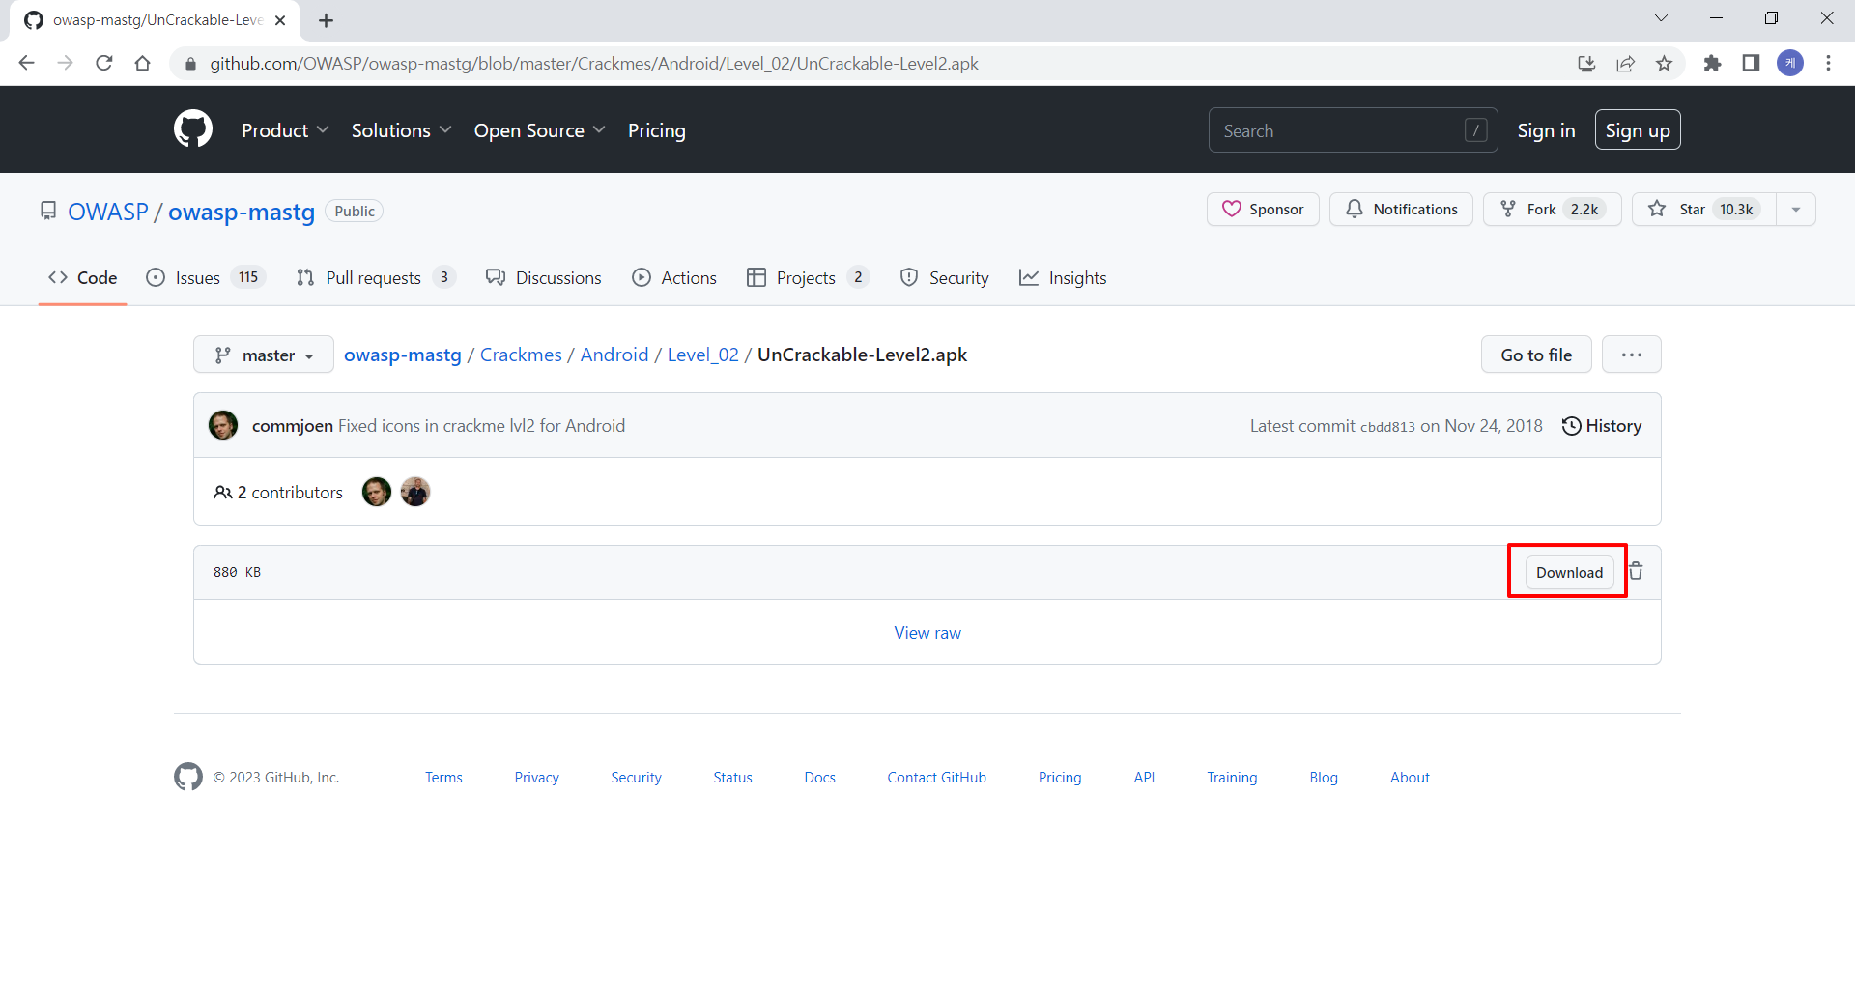The image size is (1855, 995).
Task: Open the Insights tab
Action: [1063, 278]
